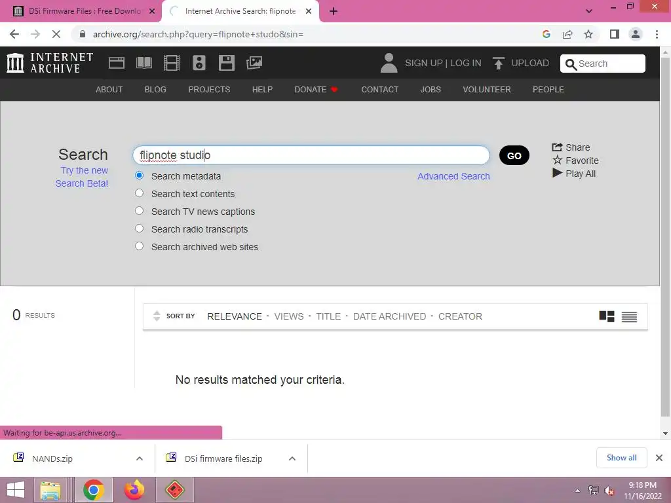Expand the NANDs.zip download options
Viewport: 671px width, 503px height.
pyautogui.click(x=140, y=458)
